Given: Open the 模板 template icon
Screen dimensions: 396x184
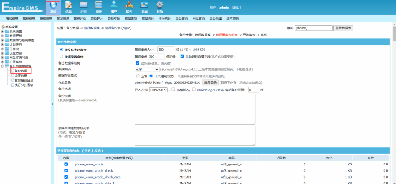Looking at the screenshot, I should click(99, 7).
